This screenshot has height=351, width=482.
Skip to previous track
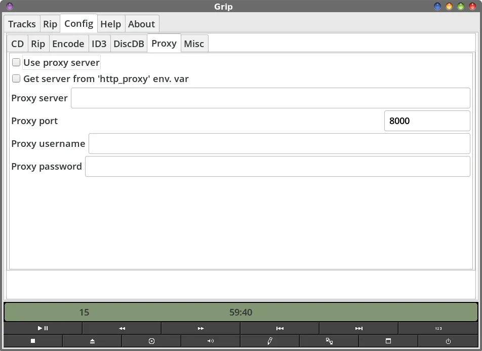[279, 328]
